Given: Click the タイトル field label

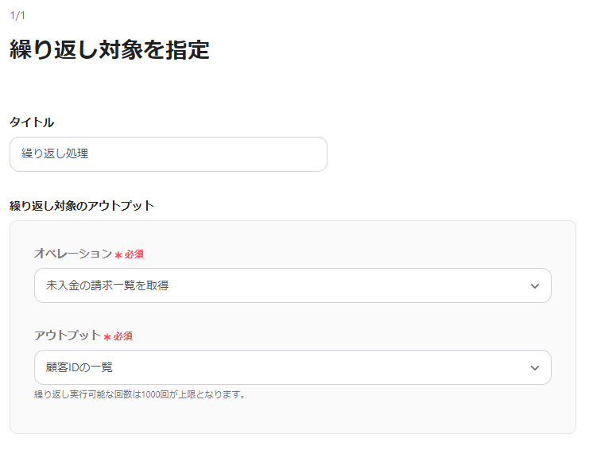Looking at the screenshot, I should (32, 122).
